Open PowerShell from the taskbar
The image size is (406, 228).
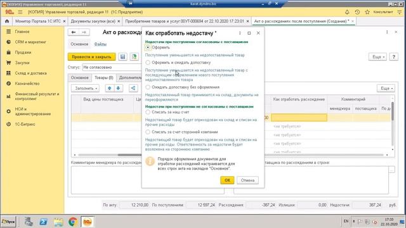coord(43,222)
